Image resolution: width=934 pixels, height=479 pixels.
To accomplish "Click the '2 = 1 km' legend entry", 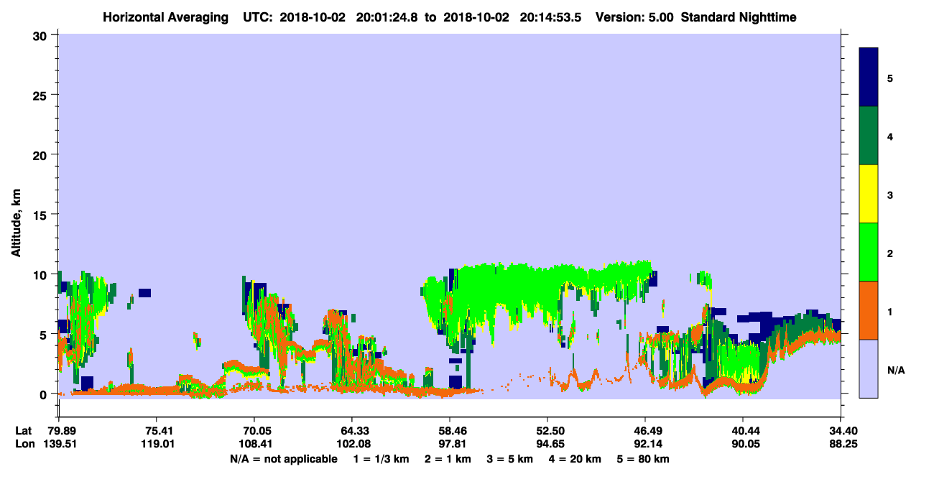I will tap(446, 459).
